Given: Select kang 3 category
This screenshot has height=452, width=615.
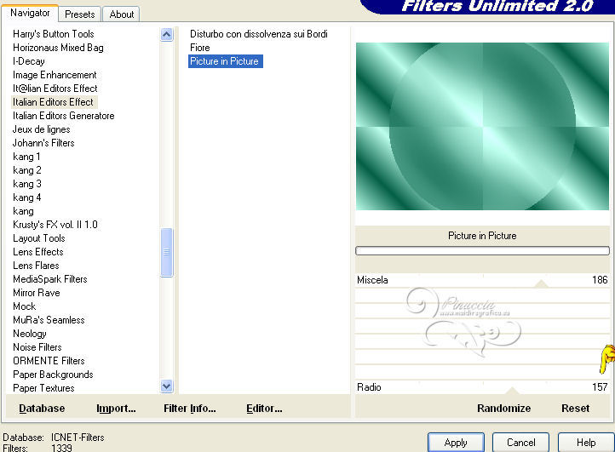Looking at the screenshot, I should tap(26, 184).
